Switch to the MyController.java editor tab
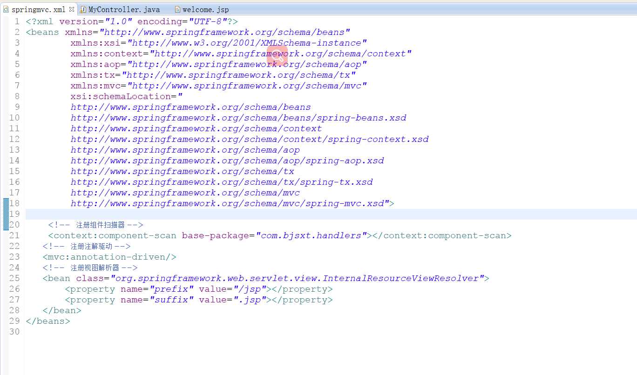 pos(120,9)
